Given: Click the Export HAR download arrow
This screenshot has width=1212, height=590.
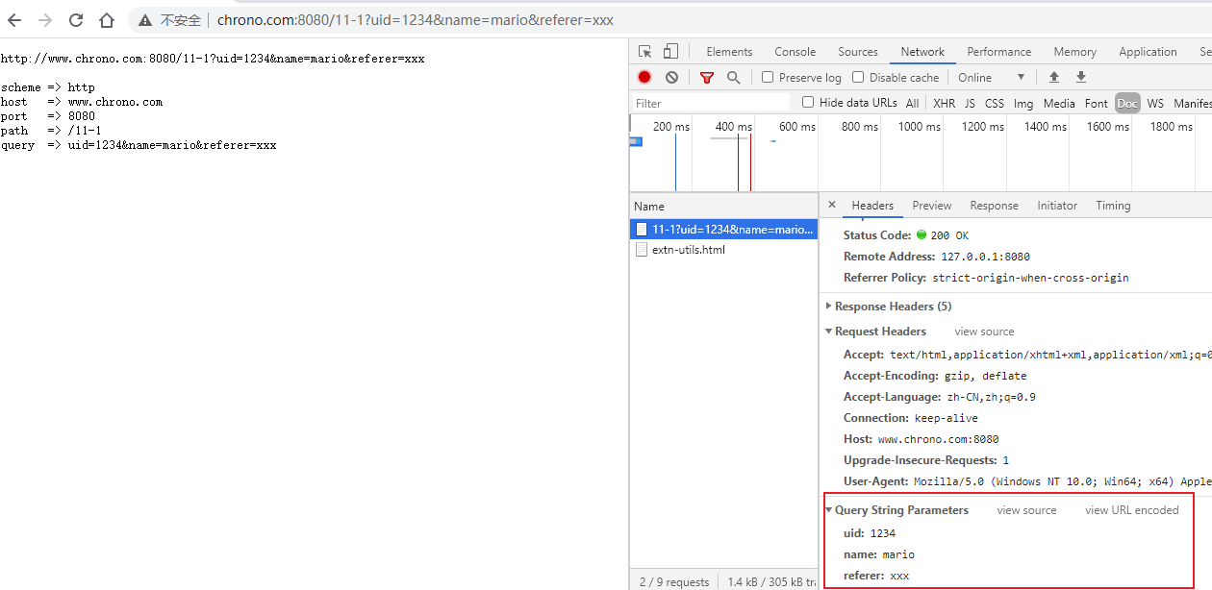Looking at the screenshot, I should tap(1081, 77).
